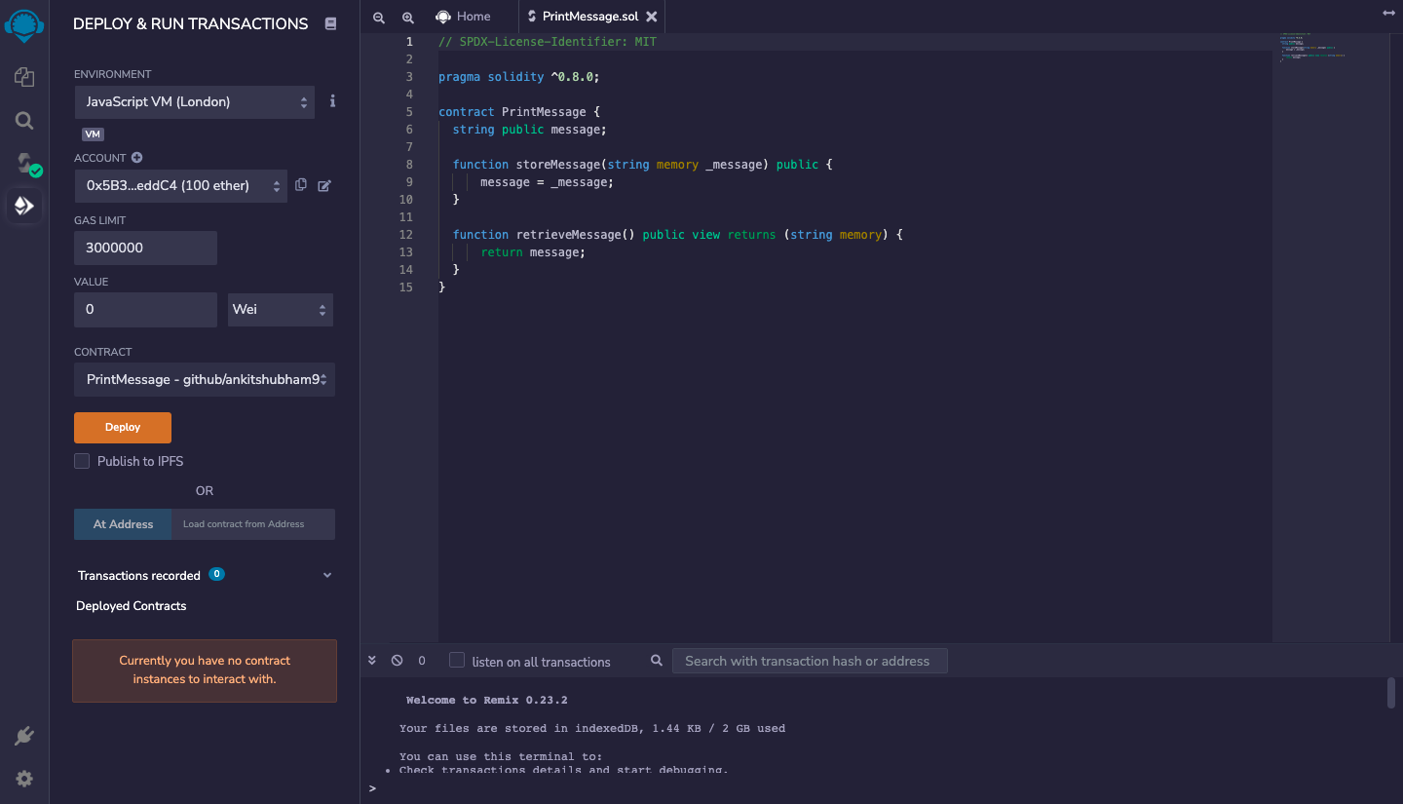
Task: Click the storeMessage function line
Action: click(643, 164)
